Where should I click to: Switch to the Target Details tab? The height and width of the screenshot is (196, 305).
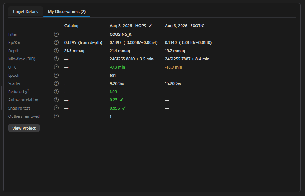coord(25,12)
